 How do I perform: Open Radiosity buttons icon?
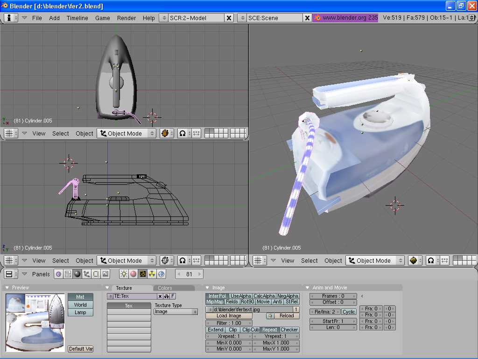152,274
